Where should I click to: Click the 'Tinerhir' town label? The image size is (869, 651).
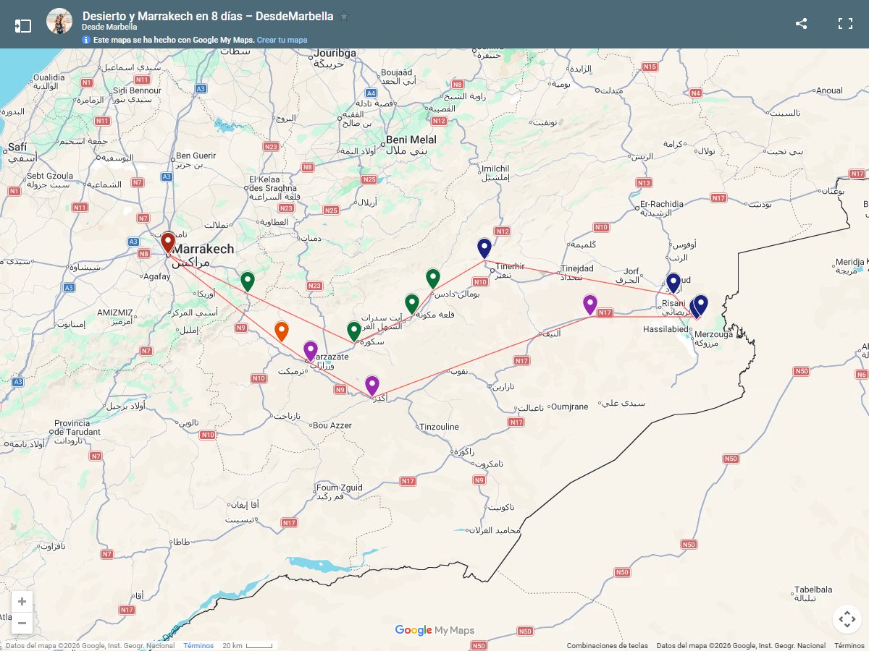(510, 266)
